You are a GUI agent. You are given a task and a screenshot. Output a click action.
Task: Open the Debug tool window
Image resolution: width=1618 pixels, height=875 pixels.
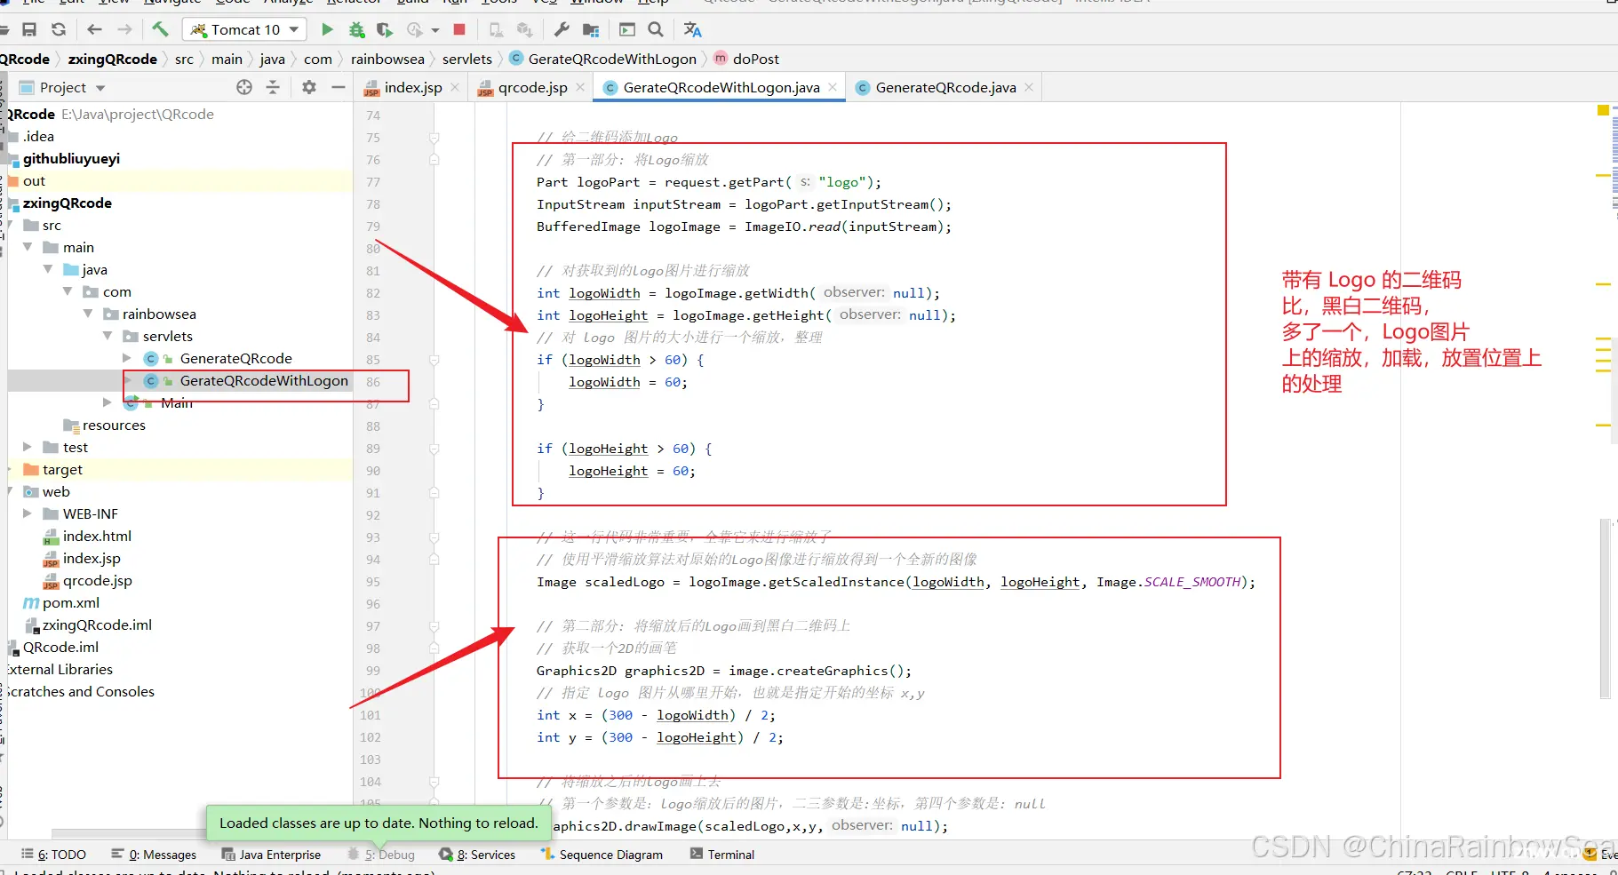coord(380,855)
